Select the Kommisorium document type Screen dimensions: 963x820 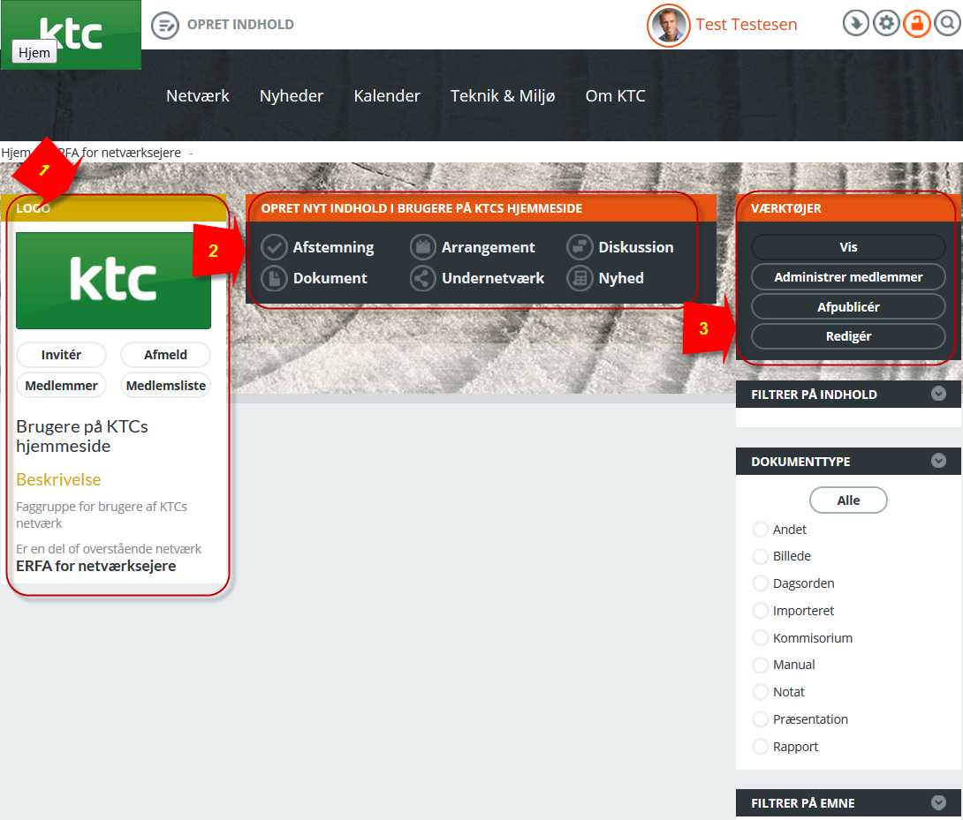[x=761, y=637]
